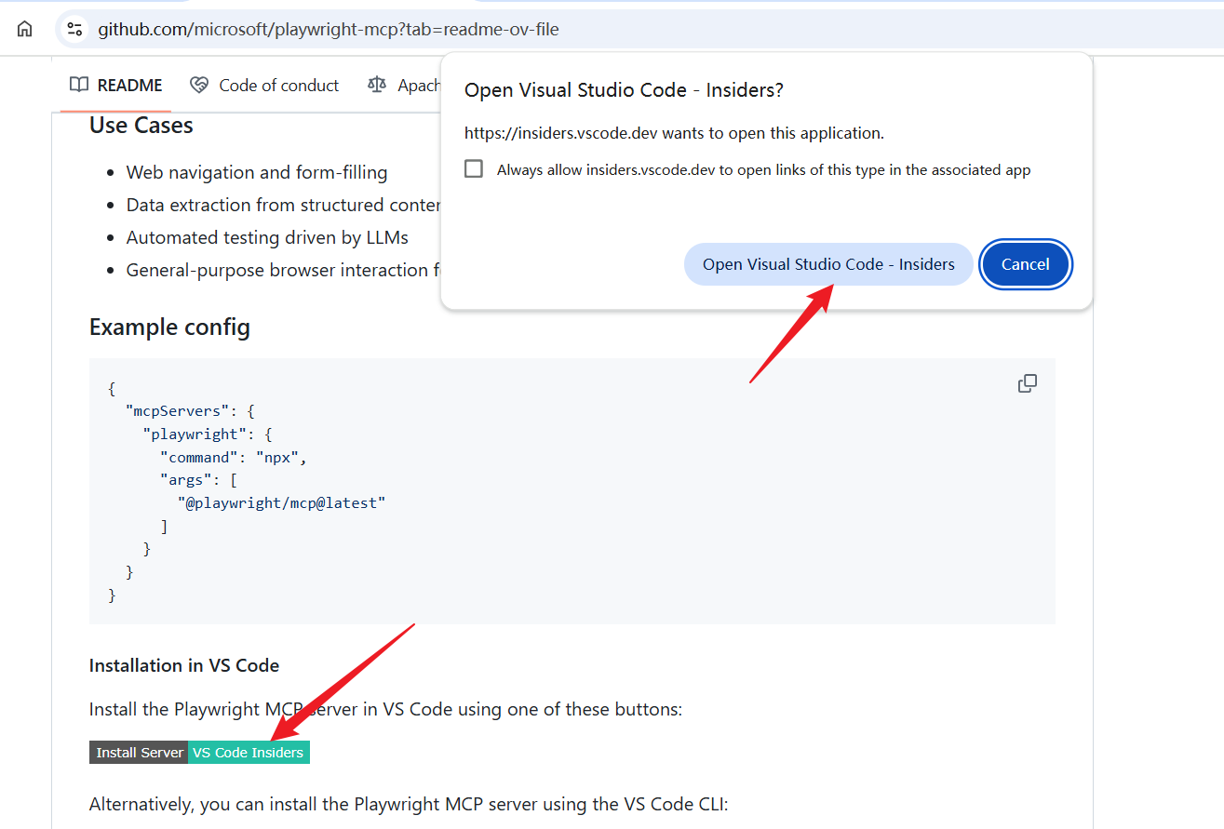
Task: Click the dialog title "Open Visual Studio Code - Insiders?"
Action: point(624,90)
